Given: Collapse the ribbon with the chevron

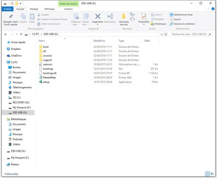Looking at the screenshot, I should click(x=208, y=9).
